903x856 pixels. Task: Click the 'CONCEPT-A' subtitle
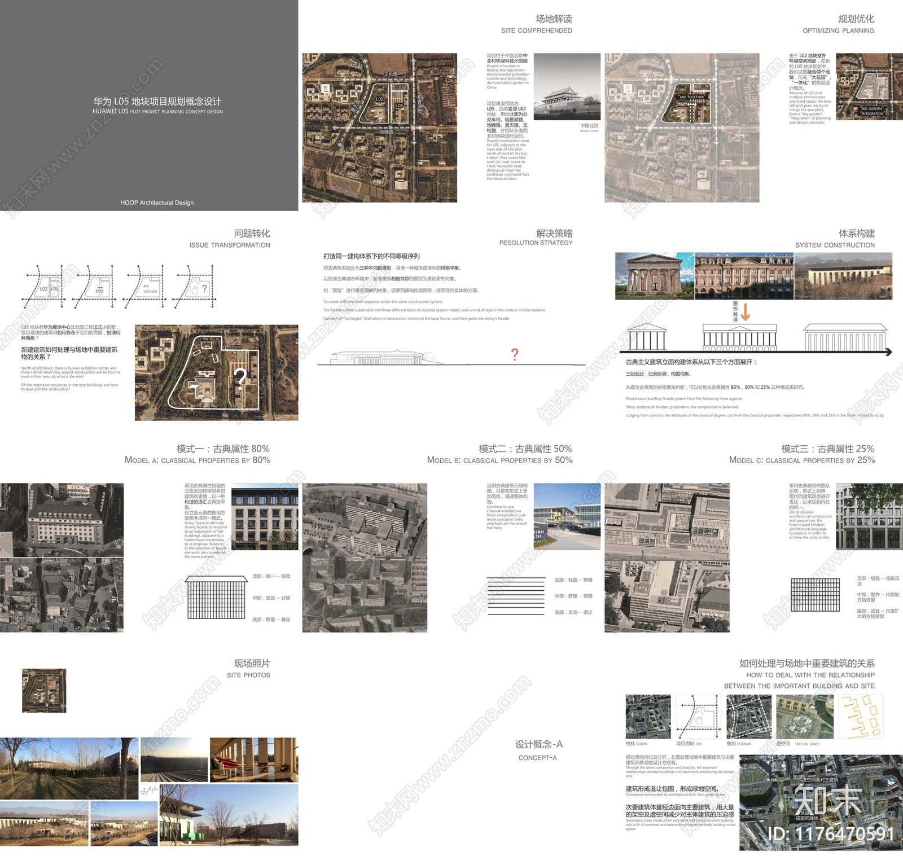tap(538, 758)
